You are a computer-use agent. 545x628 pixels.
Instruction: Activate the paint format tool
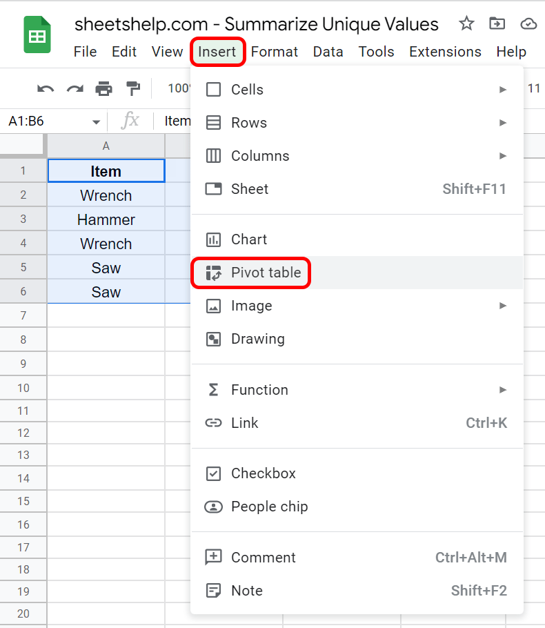pos(133,88)
